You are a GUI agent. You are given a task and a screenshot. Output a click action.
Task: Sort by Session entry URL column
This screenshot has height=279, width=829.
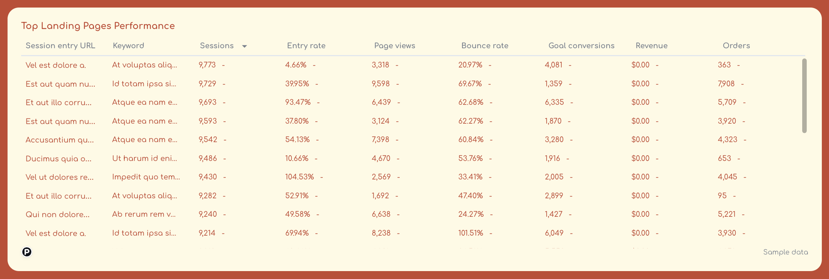(x=60, y=45)
